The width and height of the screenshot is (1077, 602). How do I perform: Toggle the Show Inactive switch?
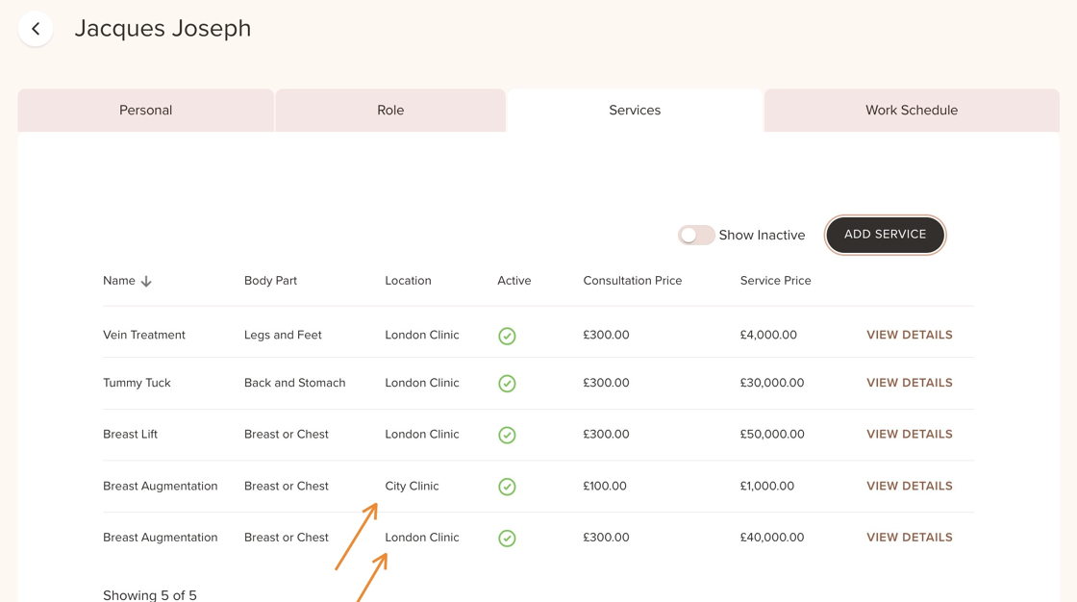point(695,235)
